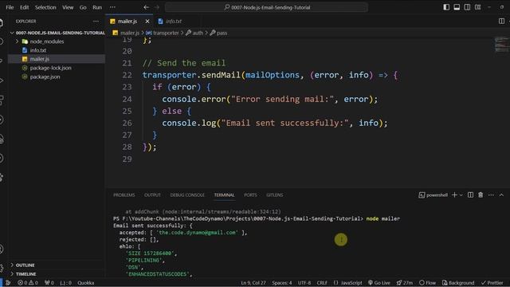Image resolution: width=510 pixels, height=287 pixels.
Task: Switch to the GITLENS panel tab
Action: coord(274,195)
